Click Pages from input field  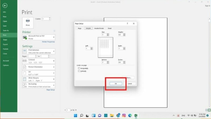(32, 56)
